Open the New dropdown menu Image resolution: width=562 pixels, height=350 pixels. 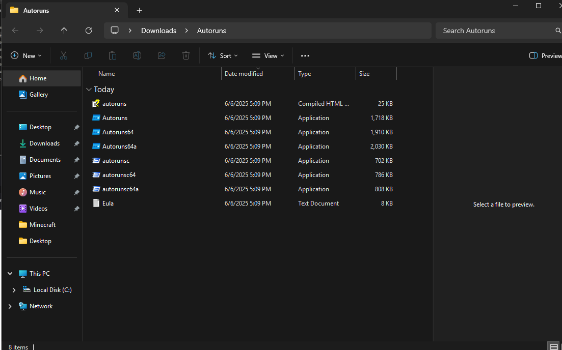[x=26, y=55]
